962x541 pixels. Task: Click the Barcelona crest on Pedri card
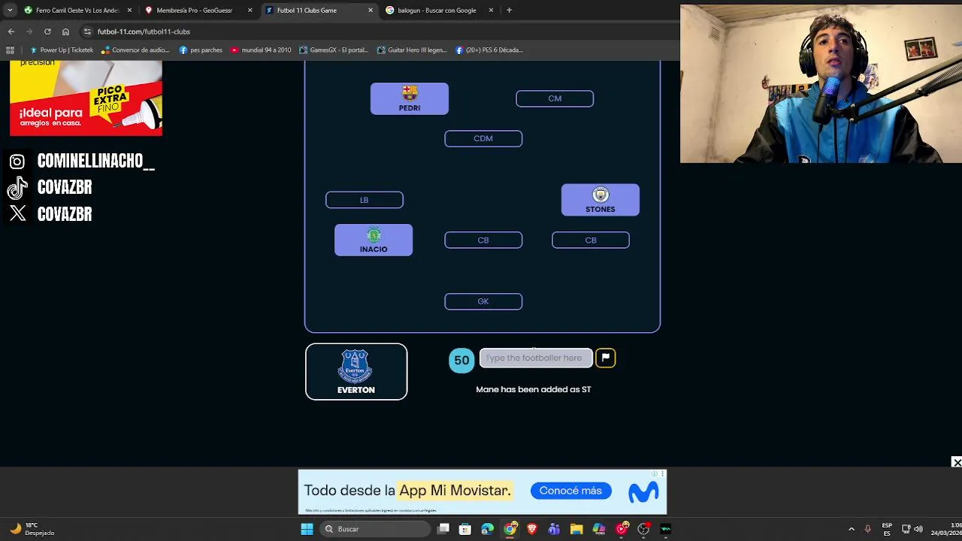click(410, 93)
